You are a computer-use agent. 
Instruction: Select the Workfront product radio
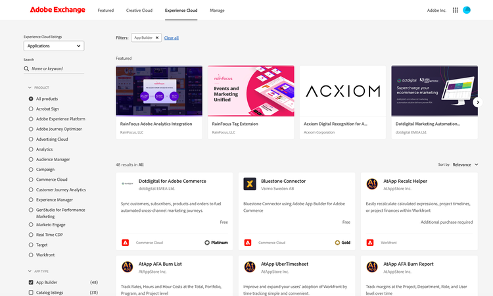pyautogui.click(x=31, y=255)
